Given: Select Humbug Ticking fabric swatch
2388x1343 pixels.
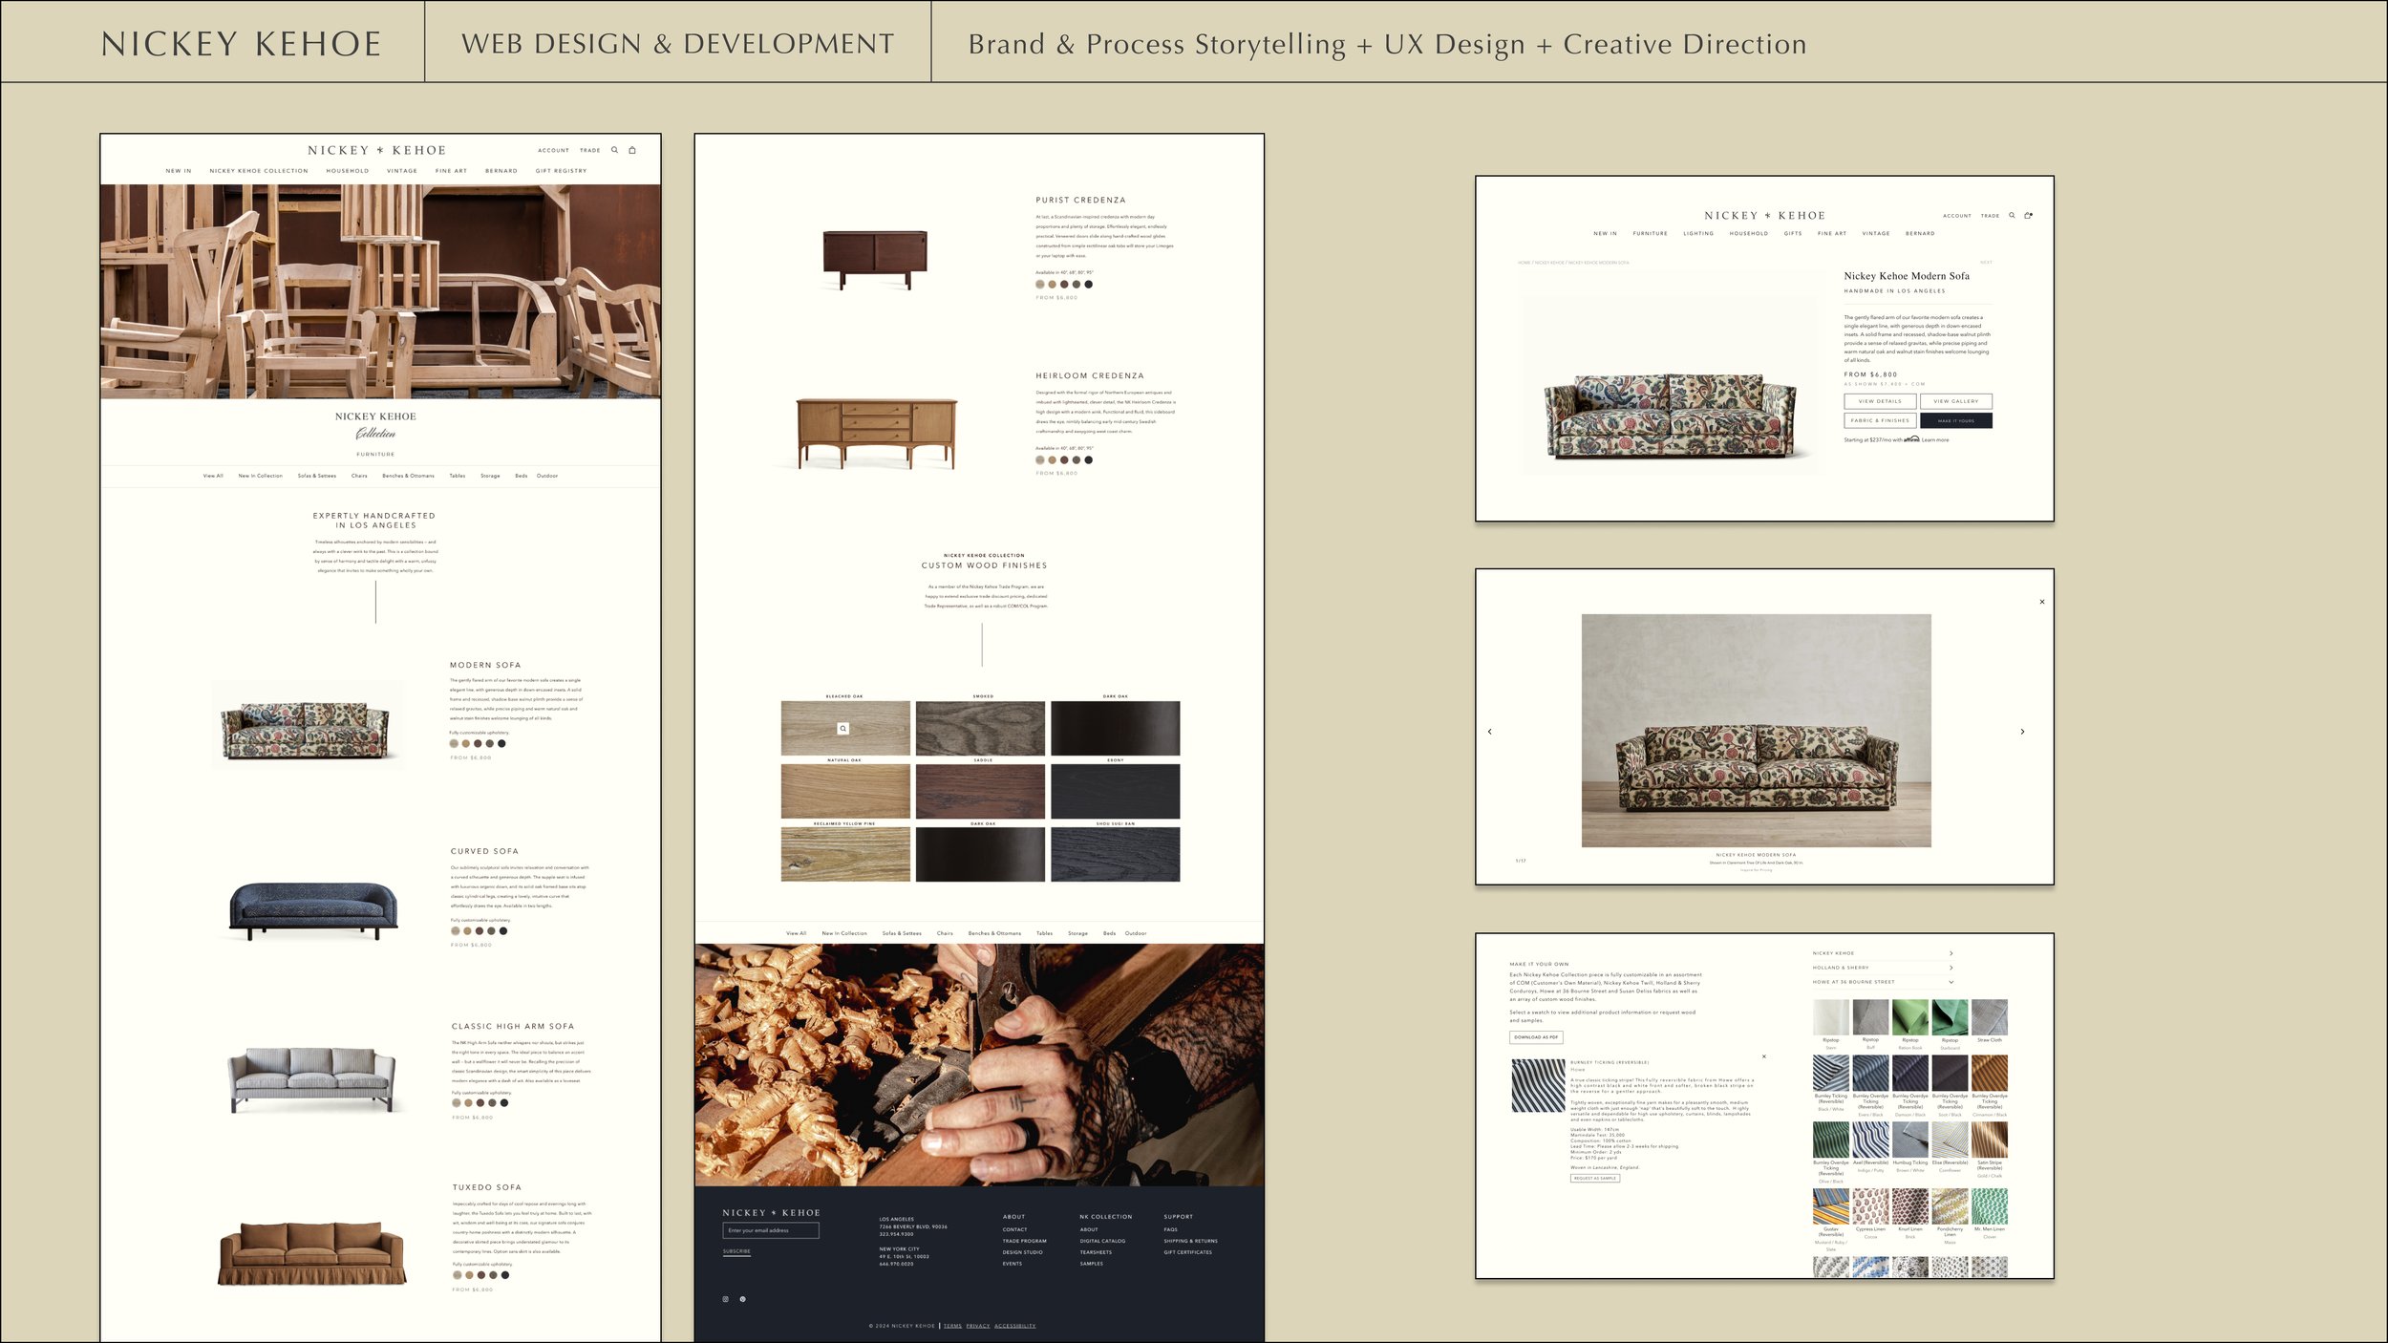Looking at the screenshot, I should point(1910,1140).
